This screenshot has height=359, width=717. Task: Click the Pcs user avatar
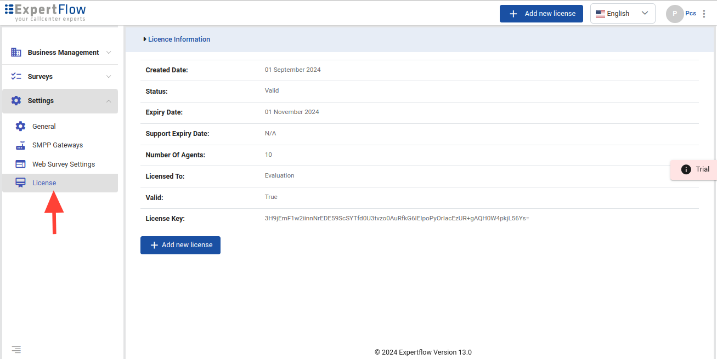coord(674,14)
